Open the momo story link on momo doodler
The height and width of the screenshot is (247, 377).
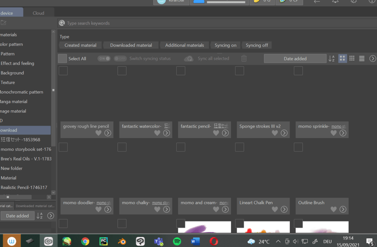104,203
